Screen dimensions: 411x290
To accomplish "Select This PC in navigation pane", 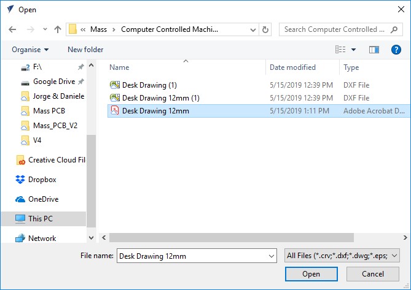I will point(41,218).
